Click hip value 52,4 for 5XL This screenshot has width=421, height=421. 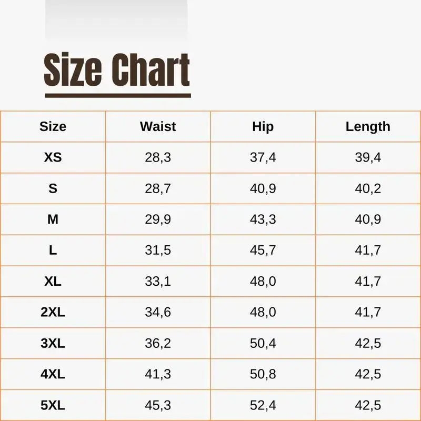click(x=263, y=406)
